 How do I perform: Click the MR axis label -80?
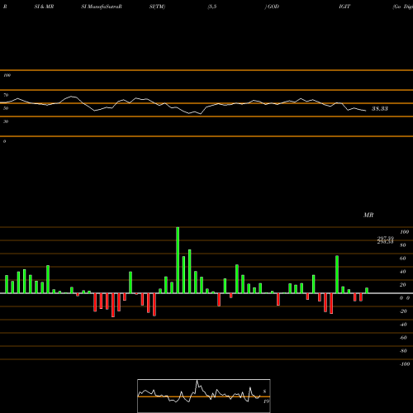pyautogui.click(x=403, y=351)
